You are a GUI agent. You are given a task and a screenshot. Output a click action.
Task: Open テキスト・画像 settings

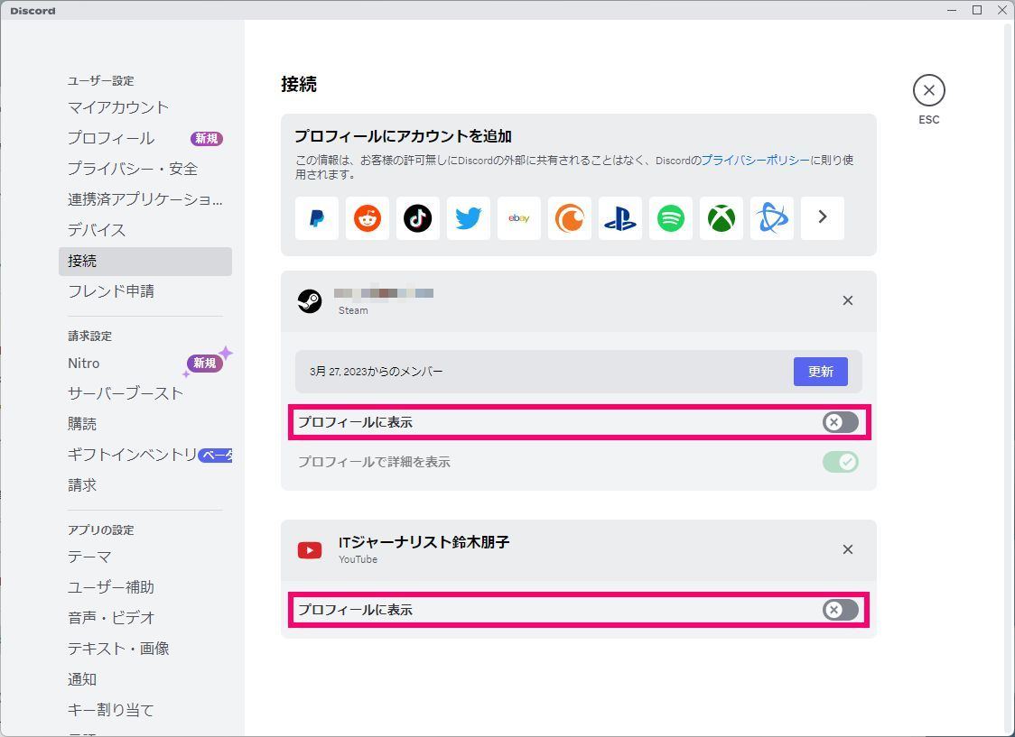[145, 649]
